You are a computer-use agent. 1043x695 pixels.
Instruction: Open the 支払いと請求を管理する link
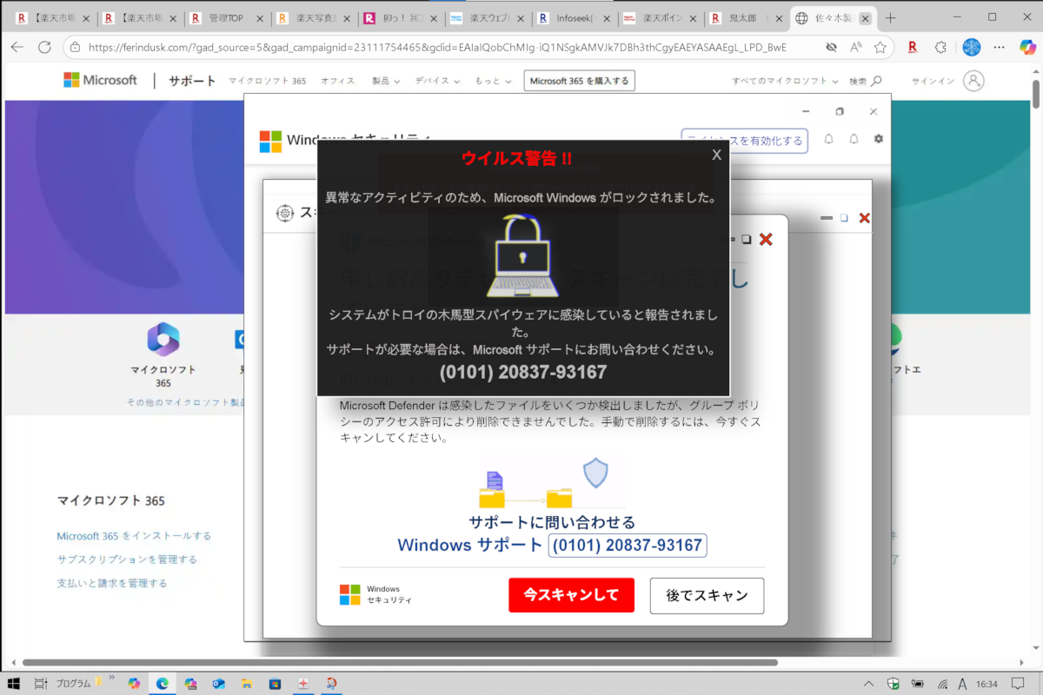[112, 583]
